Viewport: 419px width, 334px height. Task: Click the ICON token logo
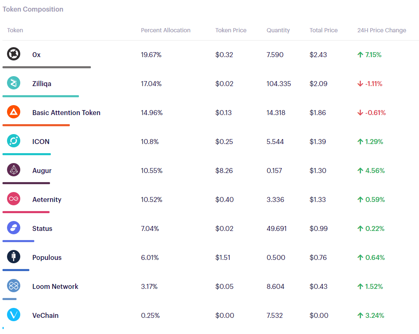(x=14, y=141)
